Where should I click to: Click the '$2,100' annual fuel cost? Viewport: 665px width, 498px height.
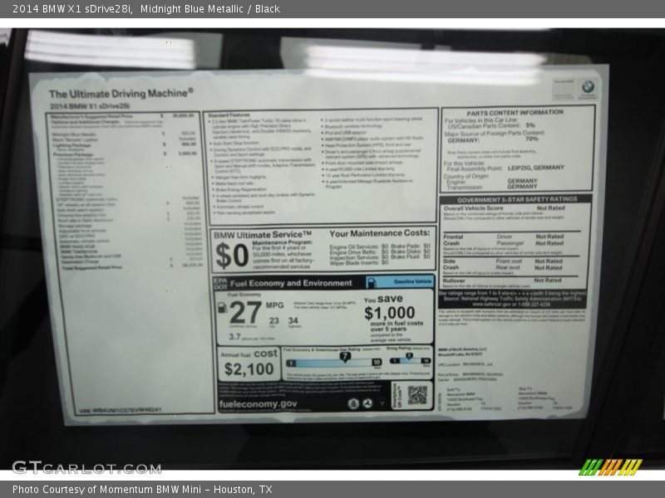pyautogui.click(x=249, y=369)
